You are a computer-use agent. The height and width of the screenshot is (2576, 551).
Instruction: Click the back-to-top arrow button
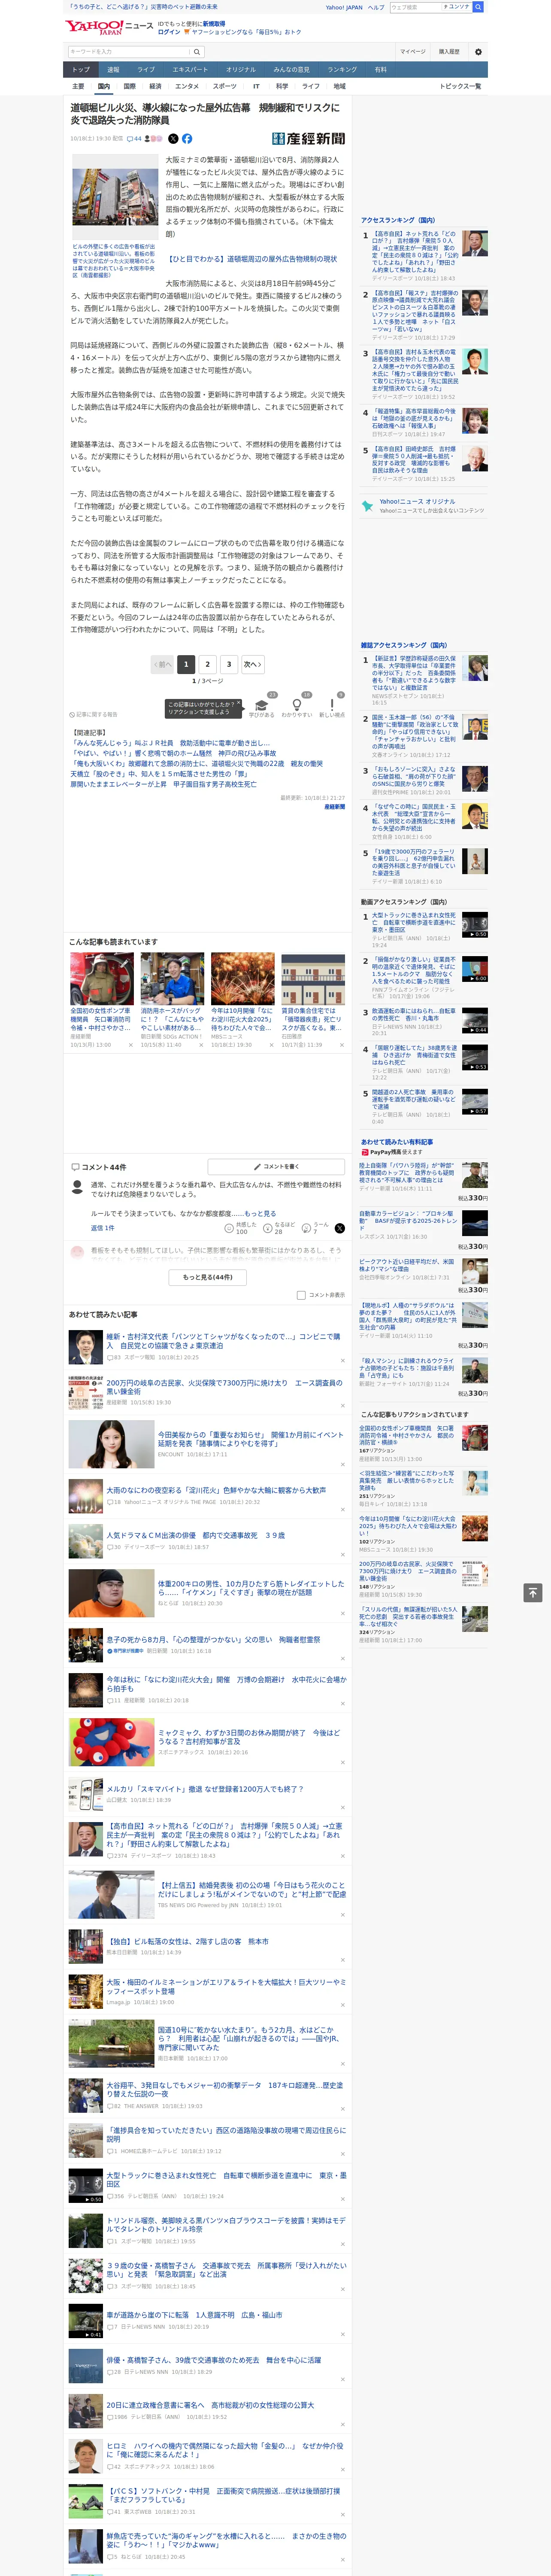533,1593
